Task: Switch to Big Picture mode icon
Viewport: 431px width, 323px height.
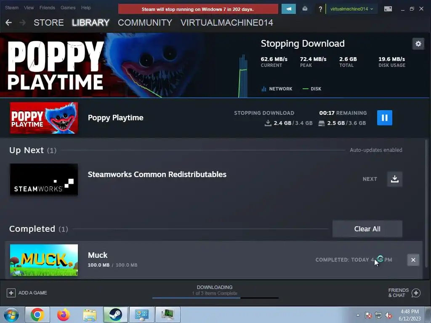Action: (x=388, y=9)
